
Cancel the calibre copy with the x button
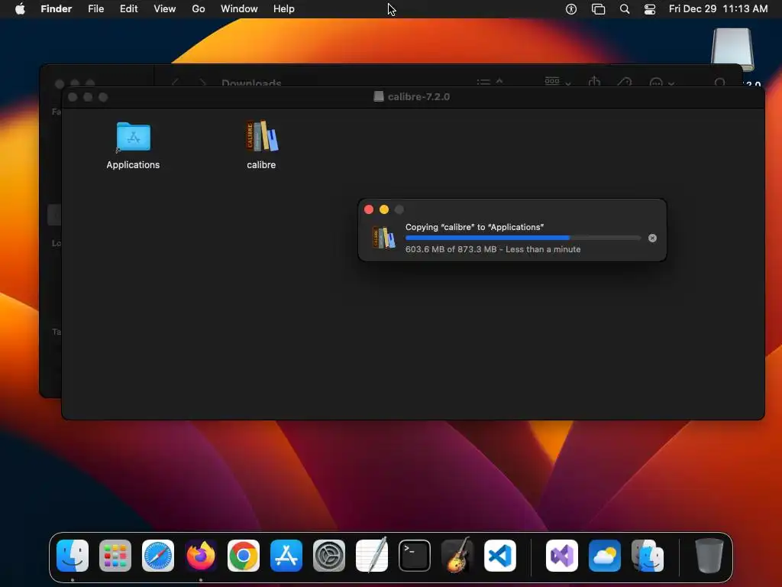(652, 238)
